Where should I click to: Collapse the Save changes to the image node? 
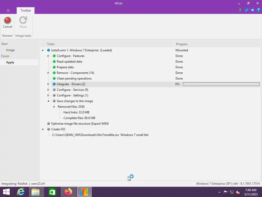tap(48, 101)
